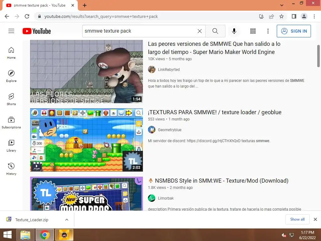Click LinkRebyrted channel avatar
321x241 pixels.
[152, 69]
